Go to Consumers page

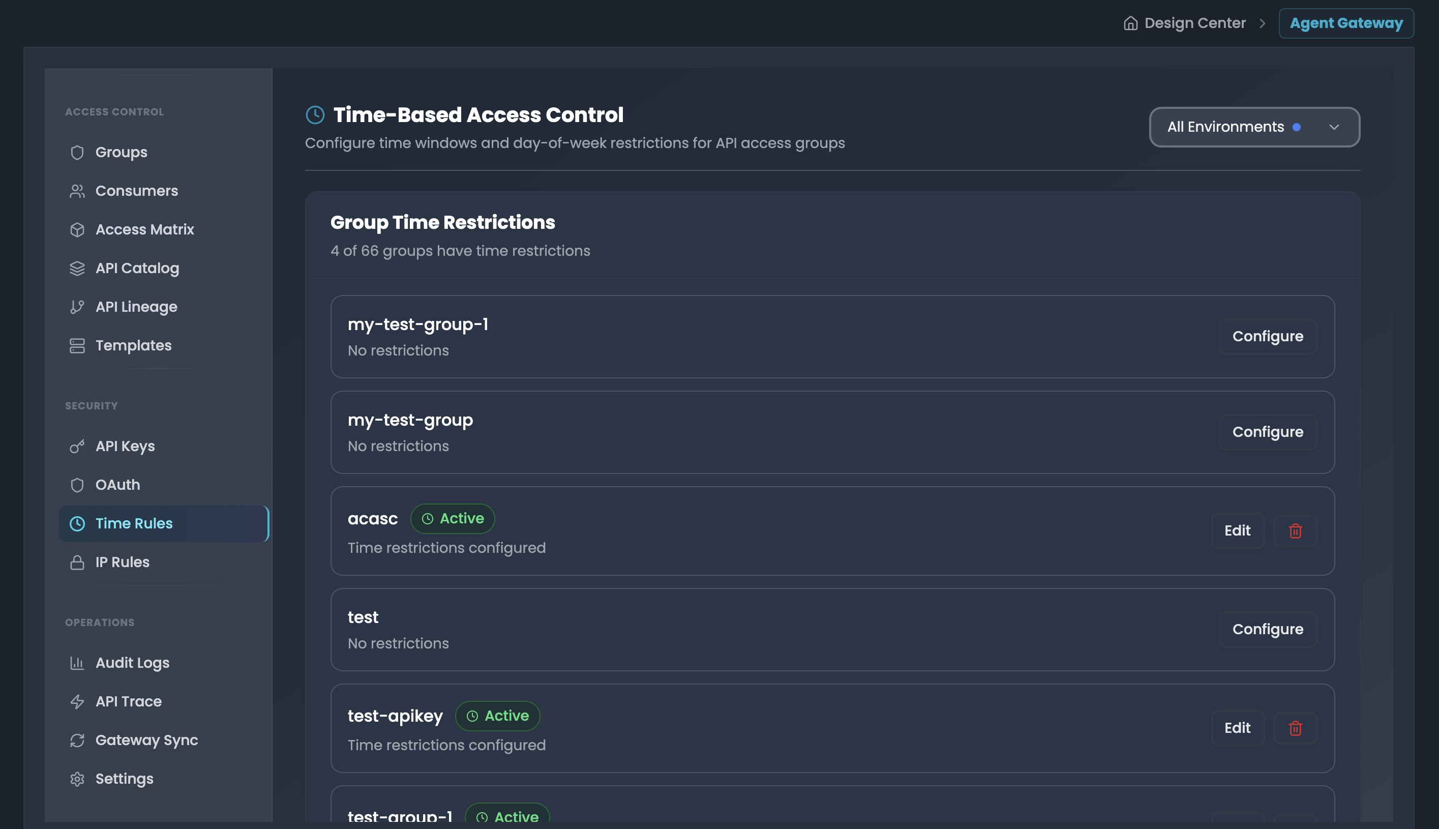pyautogui.click(x=164, y=191)
